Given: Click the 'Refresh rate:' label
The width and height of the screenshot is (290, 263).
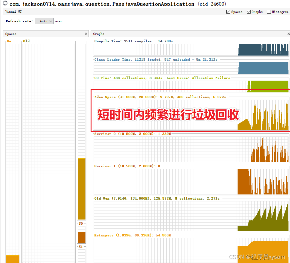Looking at the screenshot, I should point(19,21).
